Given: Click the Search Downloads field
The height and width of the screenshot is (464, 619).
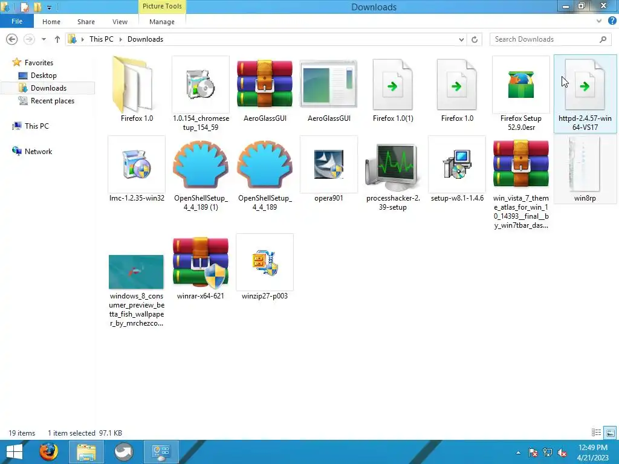Looking at the screenshot, I should pos(550,39).
